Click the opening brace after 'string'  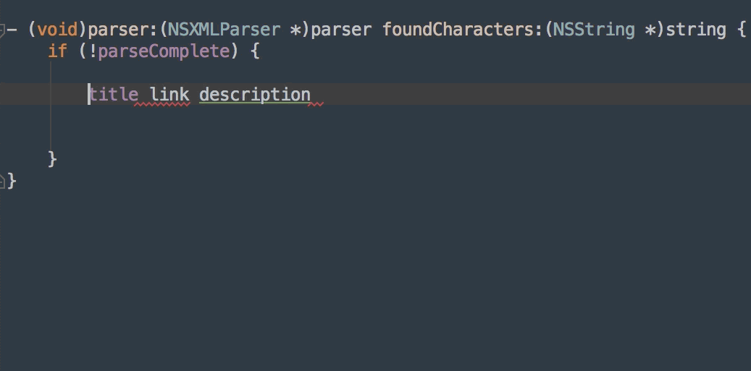point(740,30)
